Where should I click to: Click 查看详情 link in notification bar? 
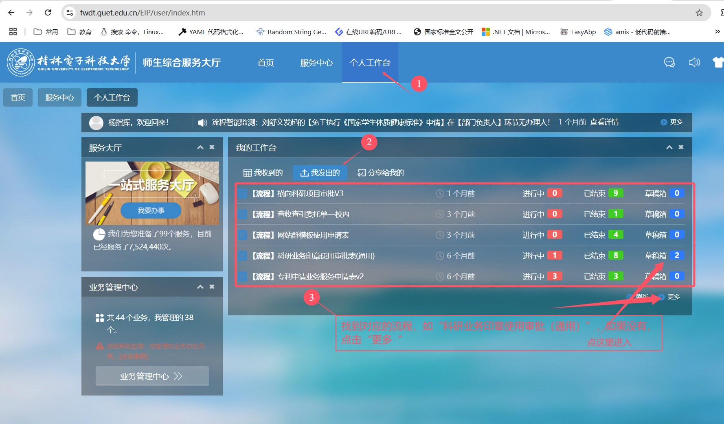coord(604,122)
